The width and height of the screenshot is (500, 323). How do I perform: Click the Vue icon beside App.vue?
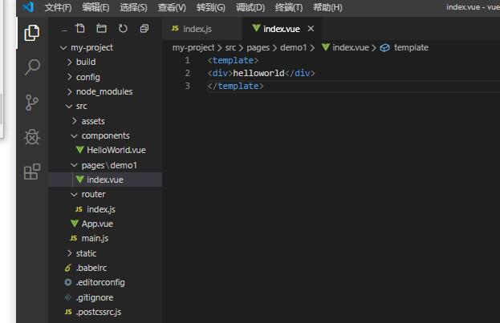tap(75, 224)
